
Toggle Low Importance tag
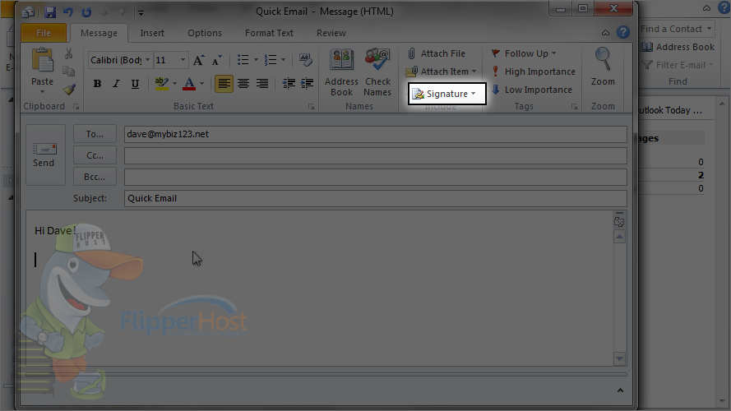(531, 90)
